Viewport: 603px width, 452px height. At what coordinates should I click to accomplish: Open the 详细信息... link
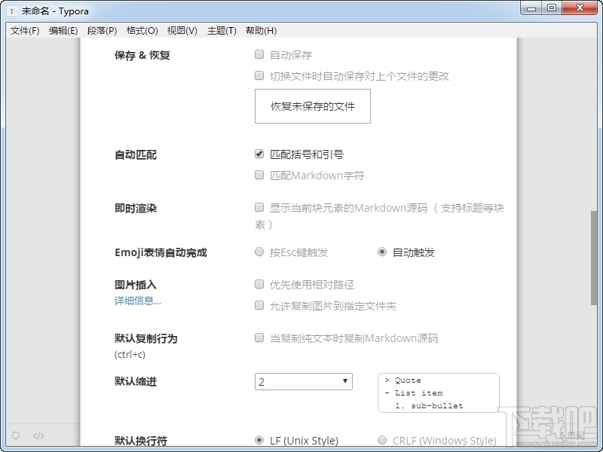[138, 301]
